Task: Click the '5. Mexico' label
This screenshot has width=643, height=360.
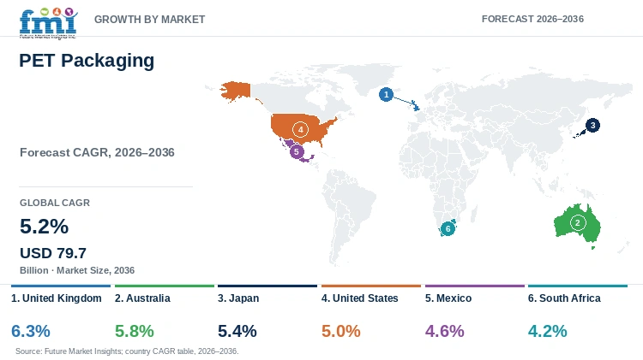Action: point(448,298)
